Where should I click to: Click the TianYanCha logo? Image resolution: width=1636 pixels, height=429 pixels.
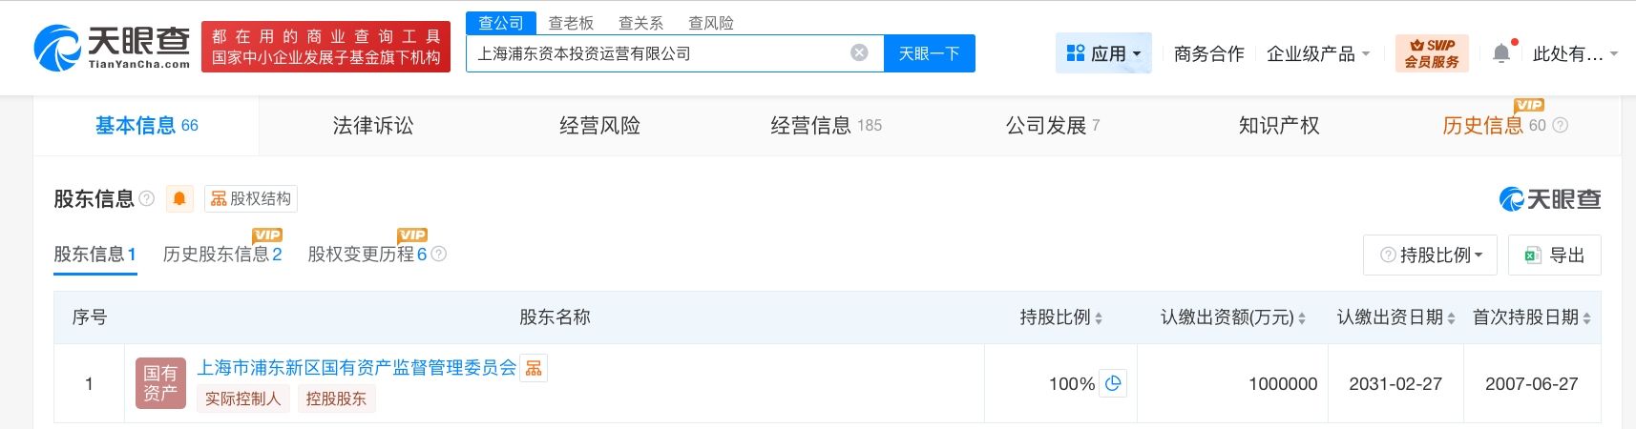[112, 48]
